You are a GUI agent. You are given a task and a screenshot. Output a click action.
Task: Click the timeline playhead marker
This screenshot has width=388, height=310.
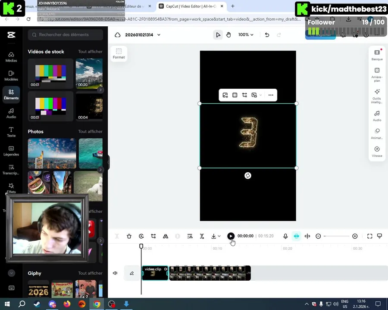click(x=141, y=246)
